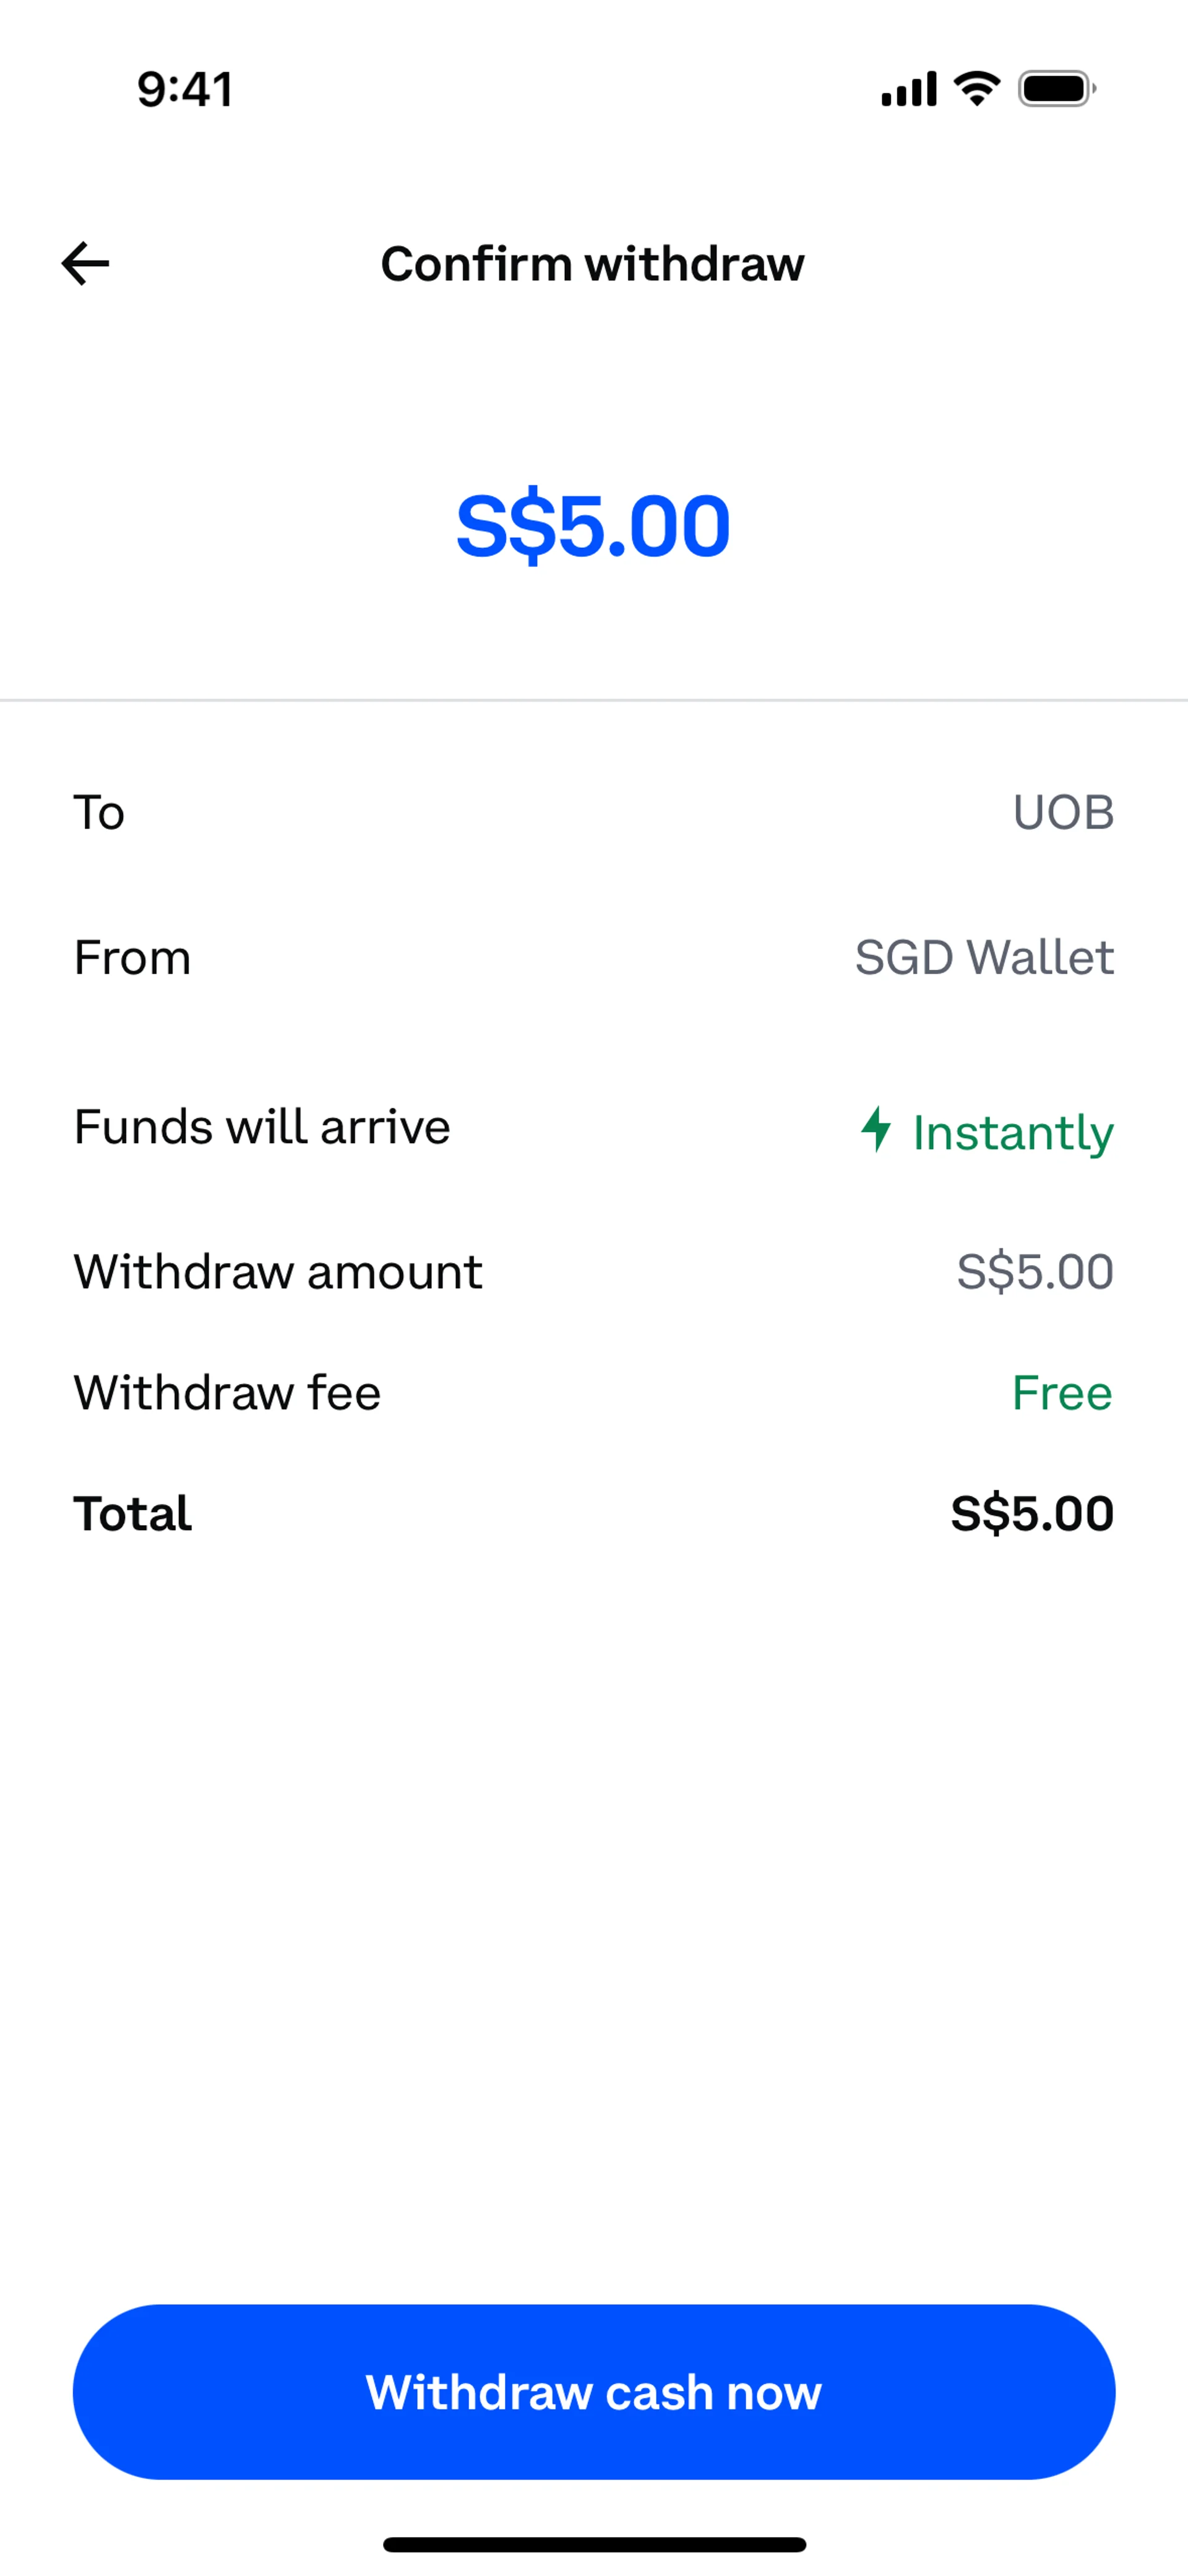Tap the Withdraw fee label
Viewport: 1188px width, 2576px height.
pos(227,1392)
